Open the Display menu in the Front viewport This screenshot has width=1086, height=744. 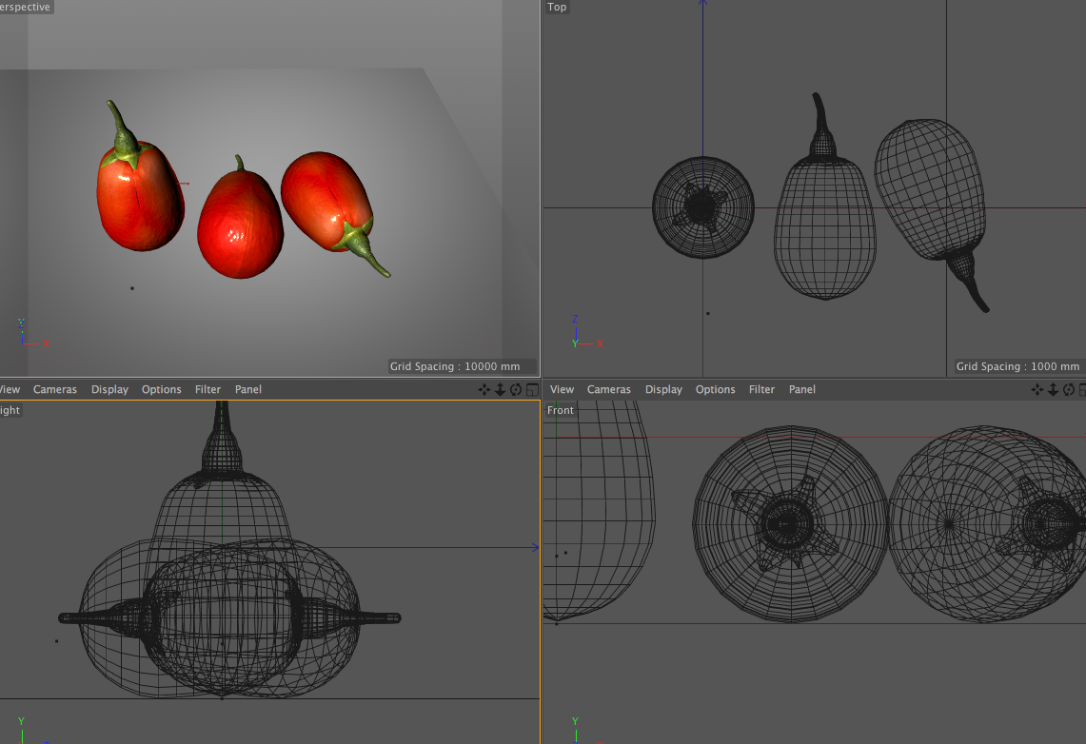tap(663, 389)
